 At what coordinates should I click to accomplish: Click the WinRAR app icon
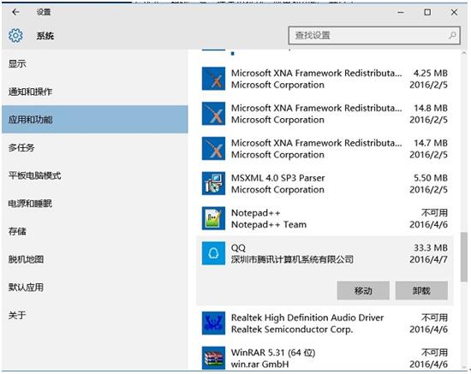click(x=213, y=358)
